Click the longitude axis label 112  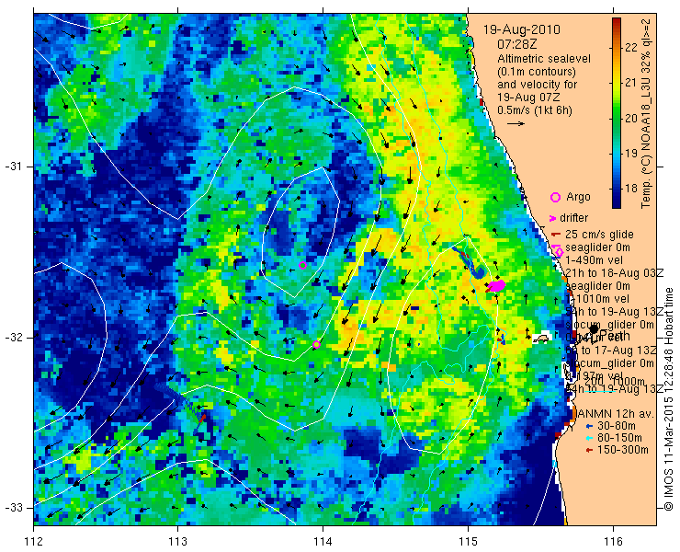[34, 542]
